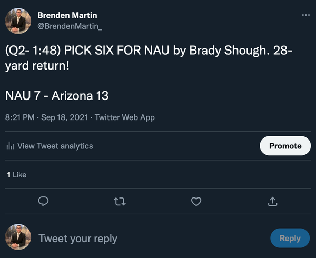
Task: Like the tweet with the heart icon
Action: coord(196,201)
